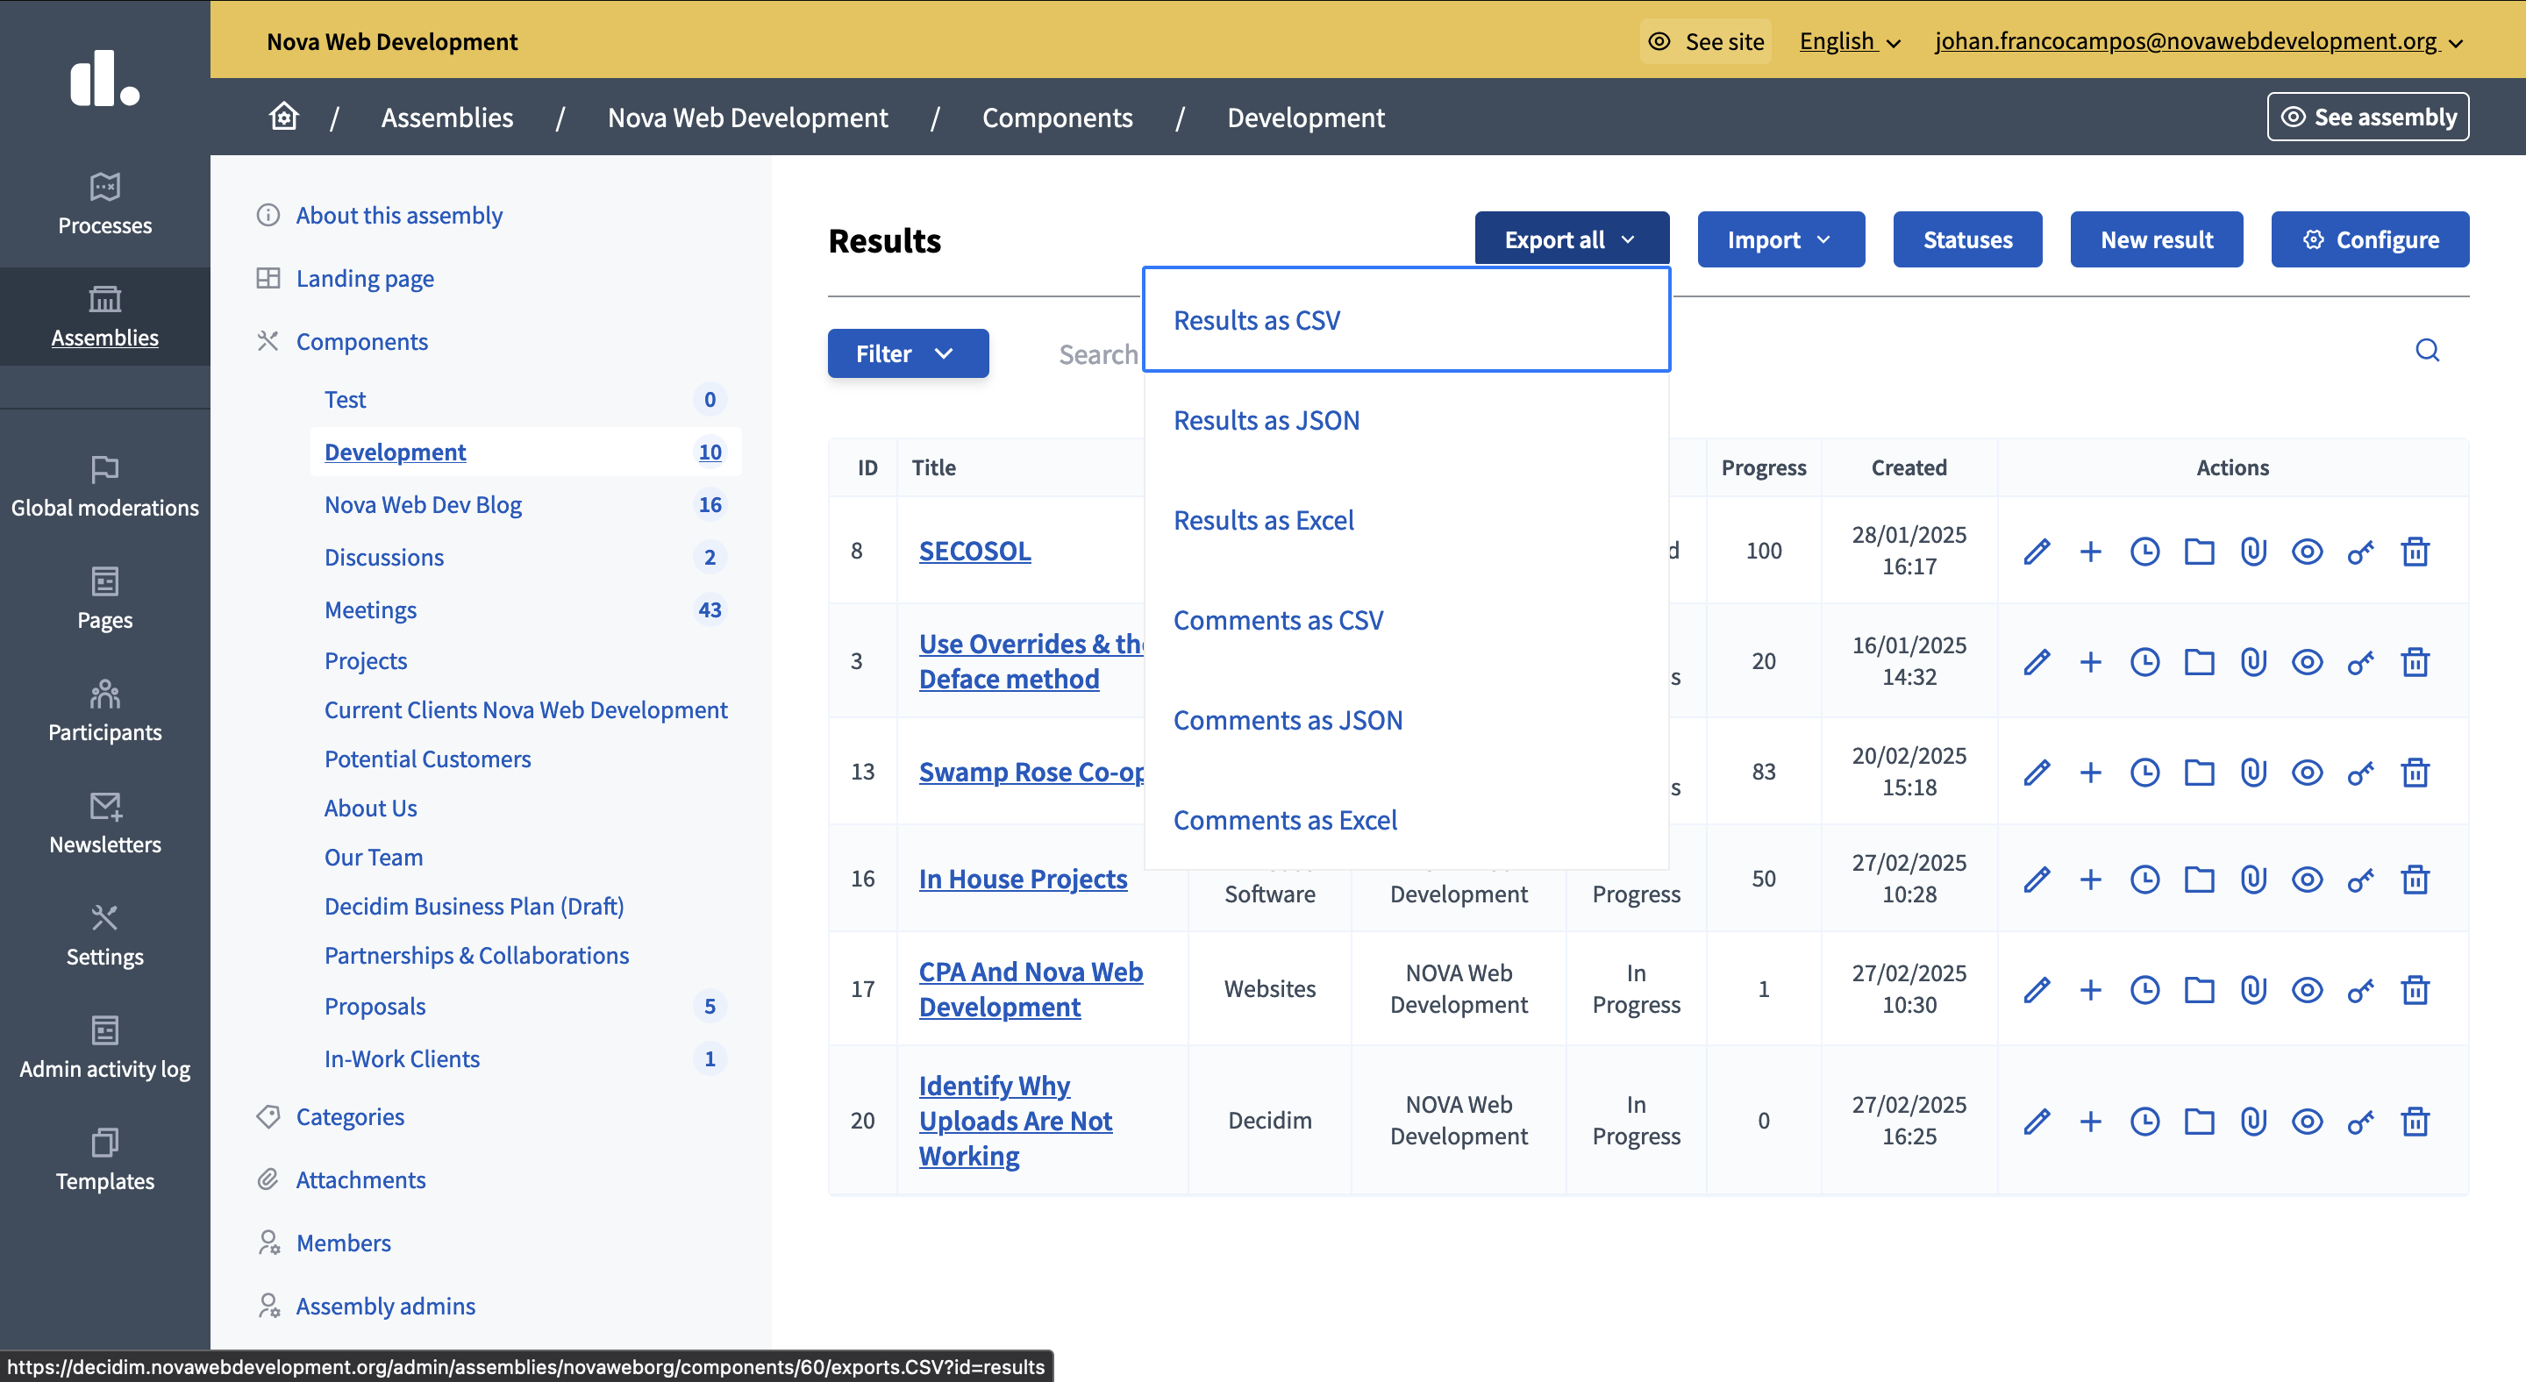The height and width of the screenshot is (1382, 2526).
Task: Click the See site eye button
Action: [1705, 41]
